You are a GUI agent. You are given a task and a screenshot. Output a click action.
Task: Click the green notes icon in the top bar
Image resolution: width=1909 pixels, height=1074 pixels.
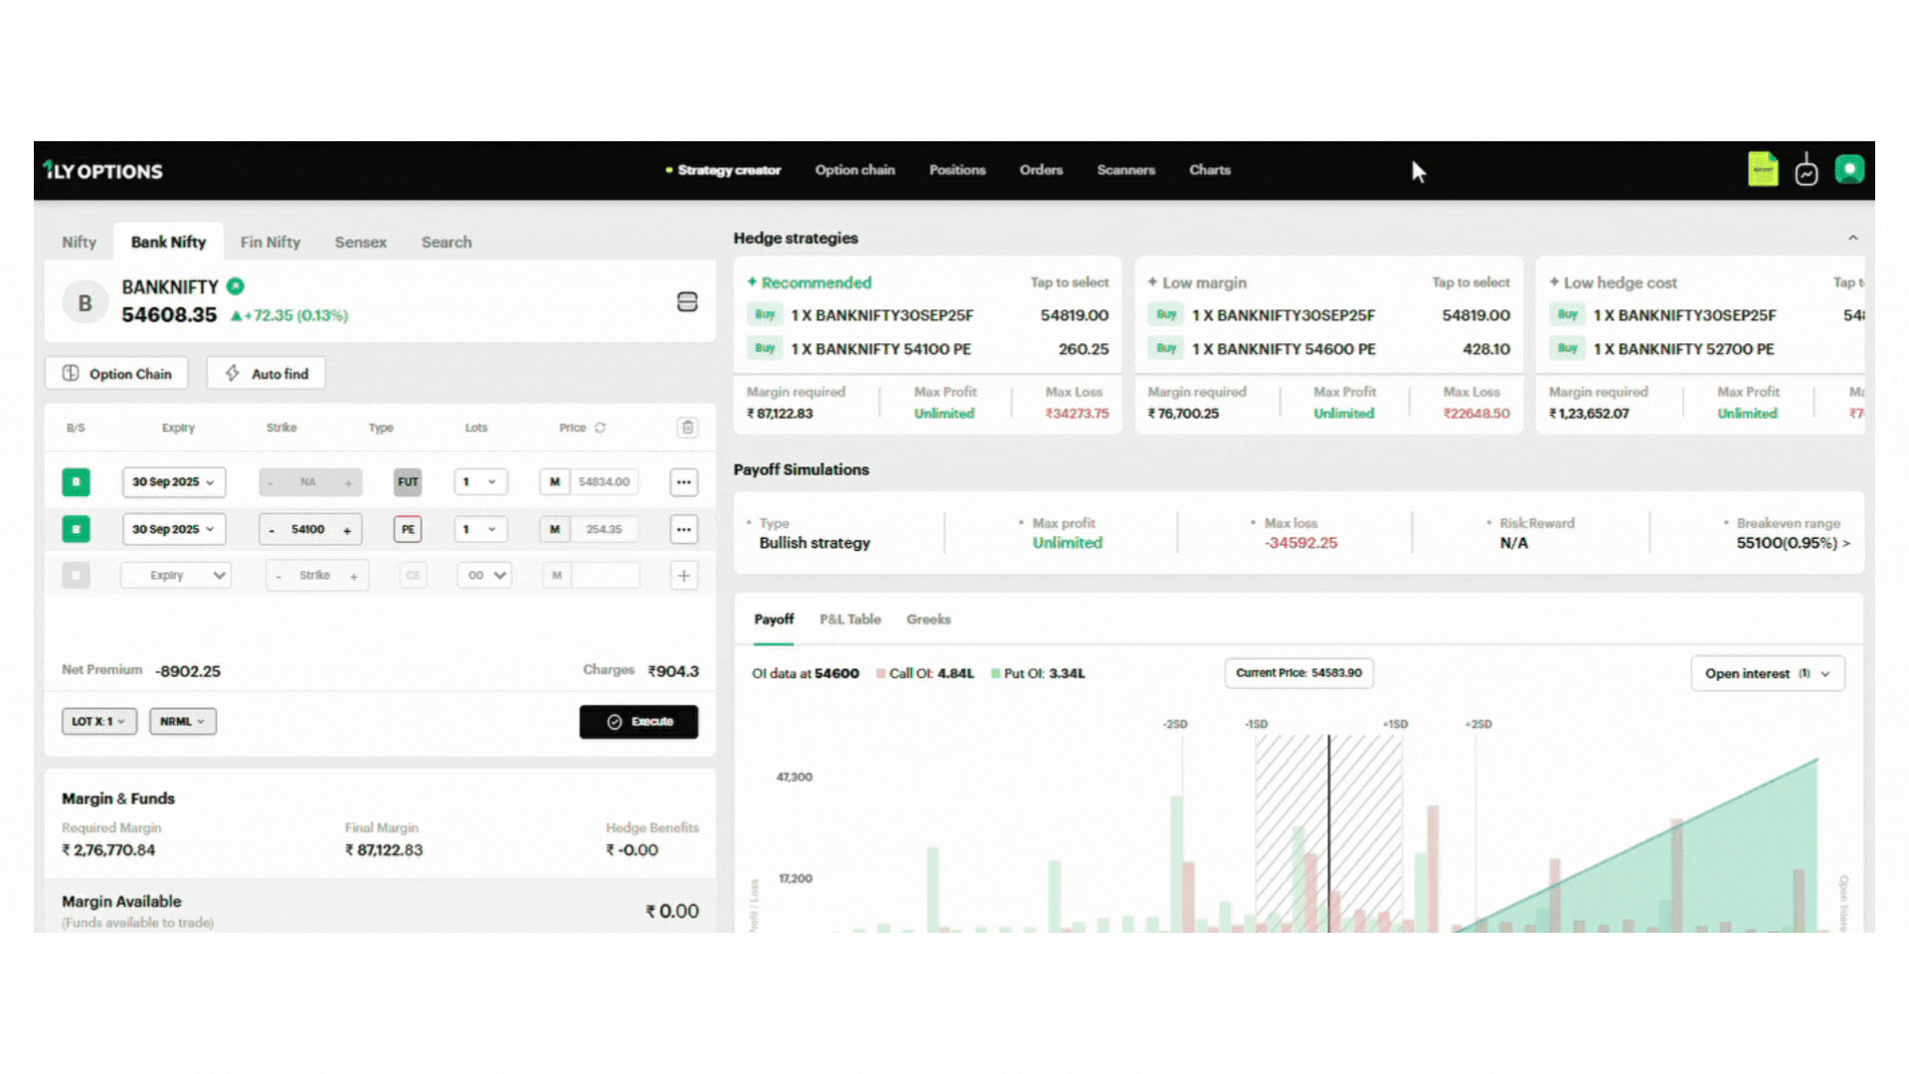pyautogui.click(x=1762, y=170)
